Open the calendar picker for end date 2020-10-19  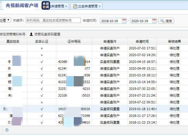[x=154, y=21]
